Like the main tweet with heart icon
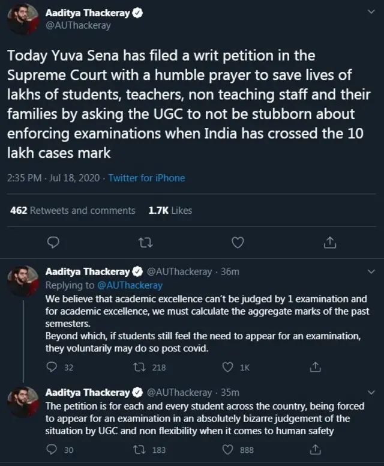This screenshot has height=466, width=384. tap(238, 243)
